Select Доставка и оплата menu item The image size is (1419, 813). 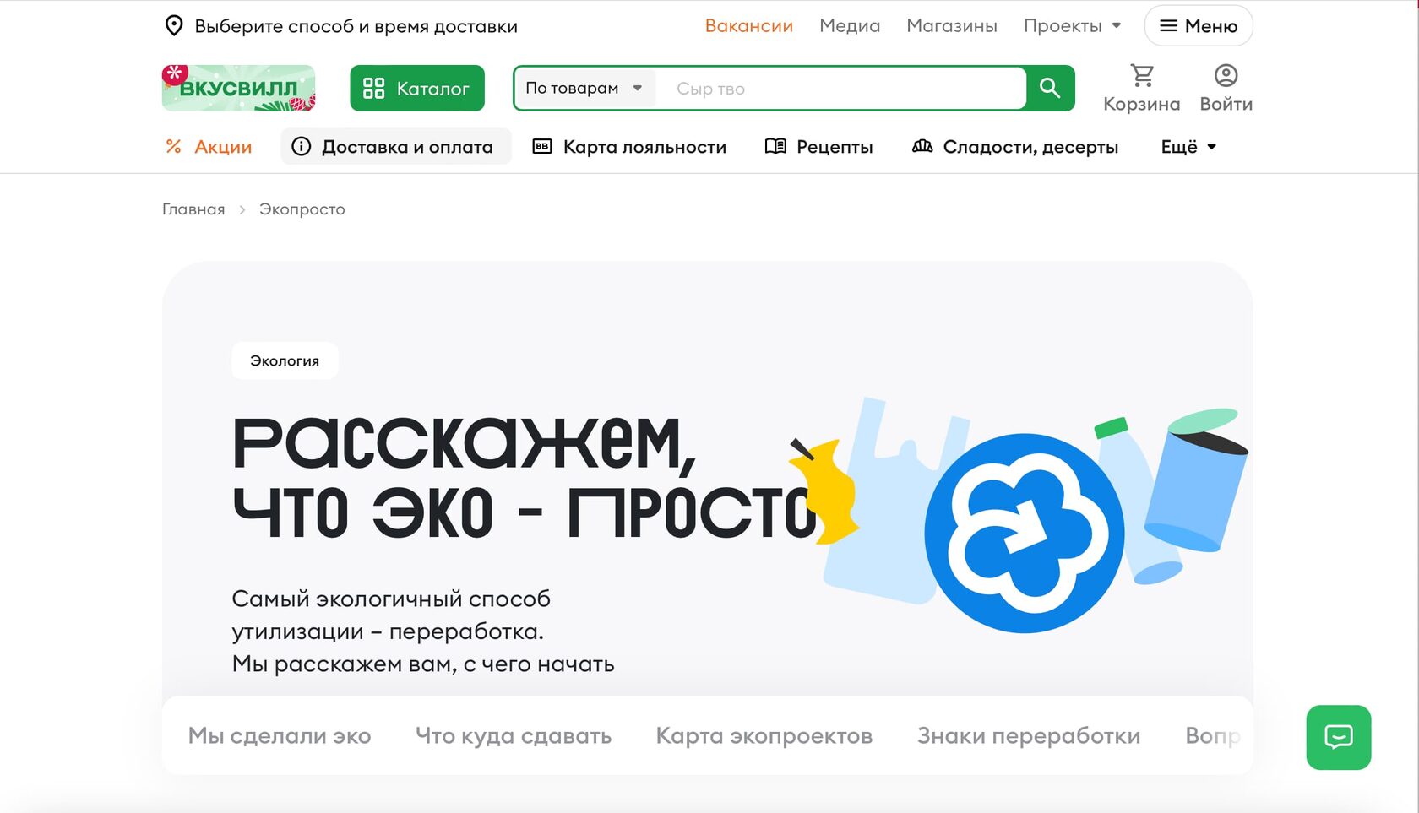(395, 147)
